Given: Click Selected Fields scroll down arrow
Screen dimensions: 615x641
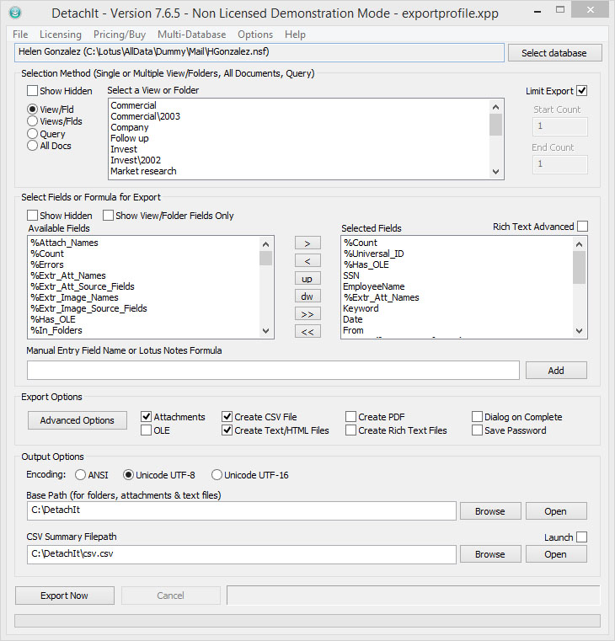Looking at the screenshot, I should coord(579,331).
